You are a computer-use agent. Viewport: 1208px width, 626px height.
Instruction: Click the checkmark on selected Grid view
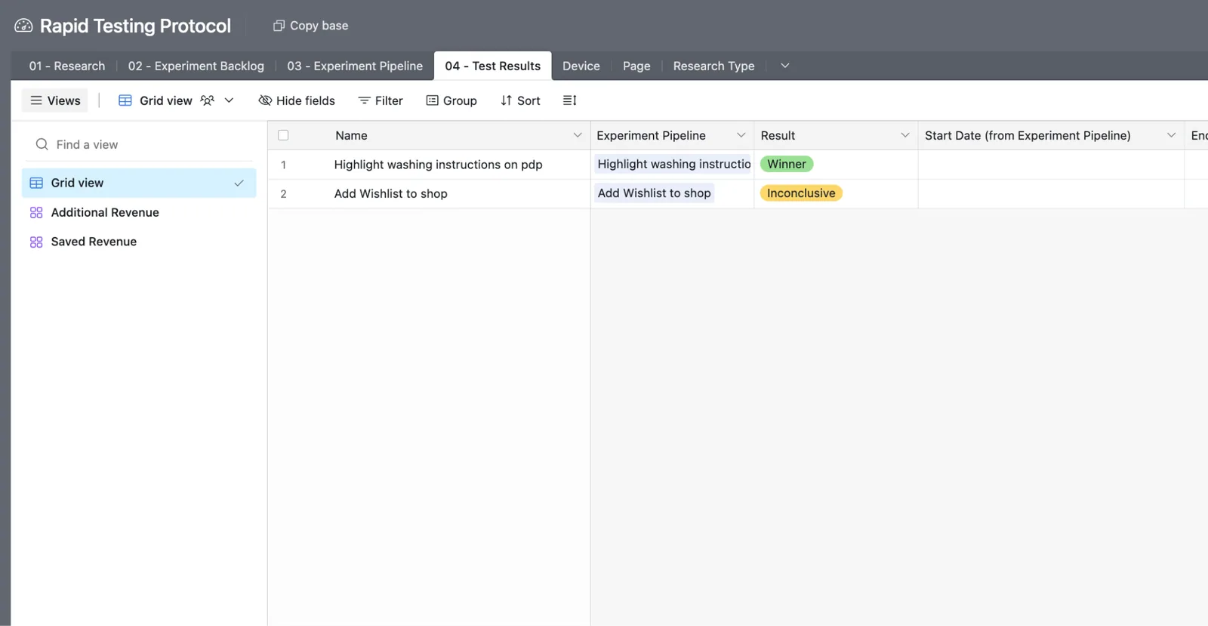[x=239, y=183]
